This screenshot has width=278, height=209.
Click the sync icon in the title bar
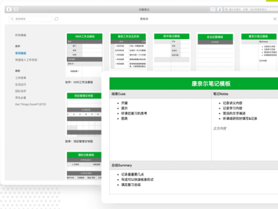click(x=213, y=9)
